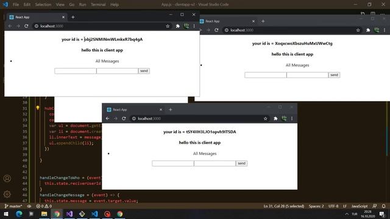The width and height of the screenshot is (390, 219).
Task: Click send button in bottom browser window
Action: (241, 164)
